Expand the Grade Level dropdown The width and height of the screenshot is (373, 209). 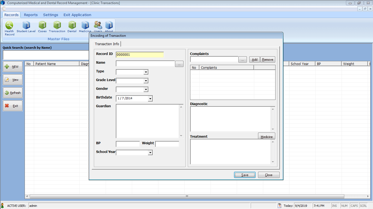coord(146,81)
